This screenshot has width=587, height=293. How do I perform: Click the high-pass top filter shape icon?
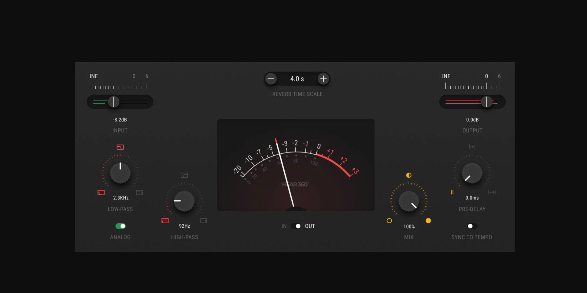pyautogui.click(x=184, y=175)
